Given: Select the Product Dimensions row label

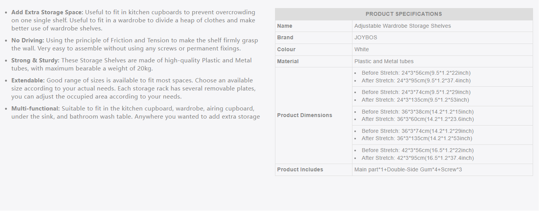Looking at the screenshot, I should point(305,115).
